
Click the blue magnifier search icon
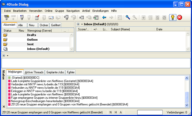pos(128,17)
